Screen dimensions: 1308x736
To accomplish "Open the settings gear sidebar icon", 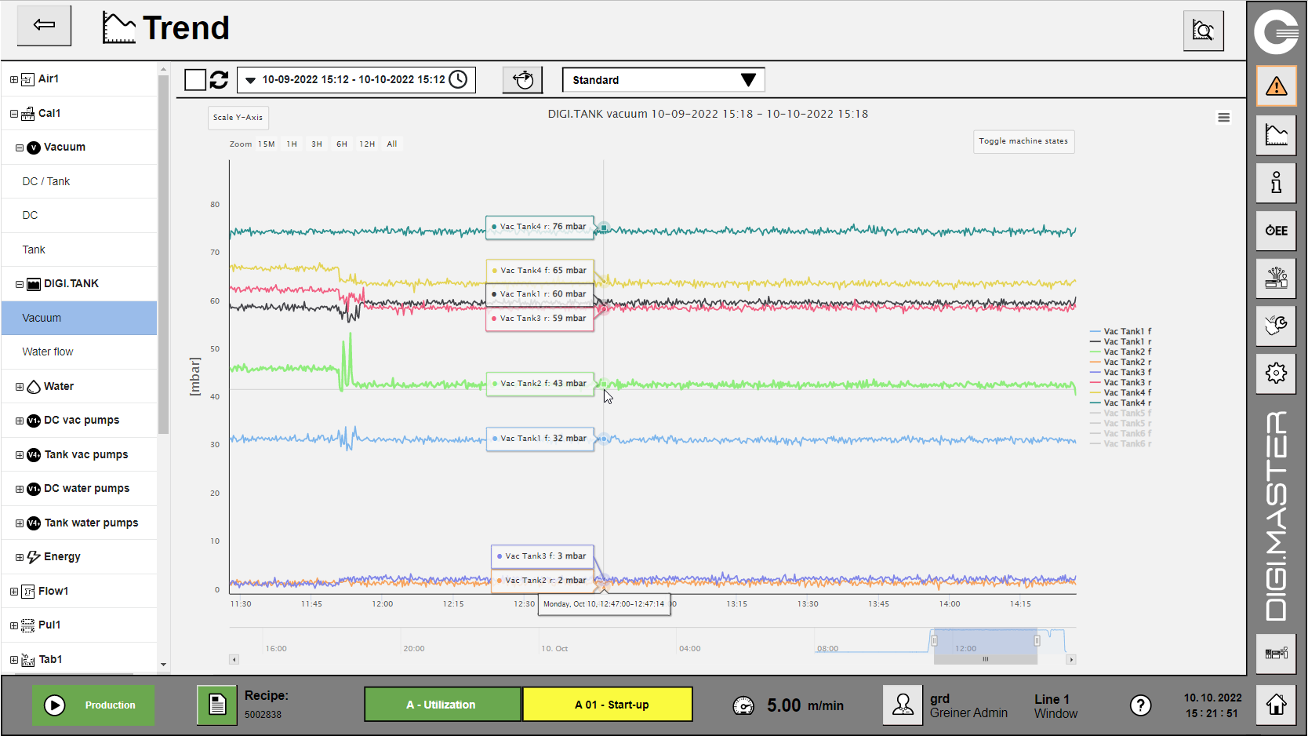I will pyautogui.click(x=1276, y=373).
